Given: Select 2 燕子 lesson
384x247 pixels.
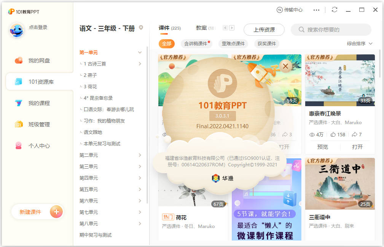Looking at the screenshot, I should pos(90,75).
